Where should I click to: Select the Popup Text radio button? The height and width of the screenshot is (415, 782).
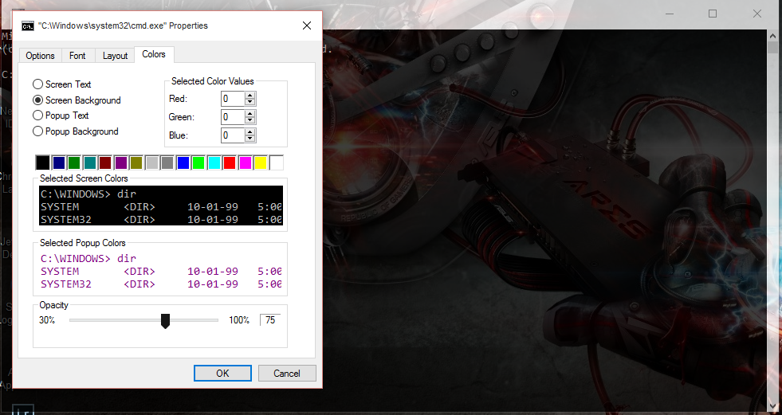pos(37,115)
